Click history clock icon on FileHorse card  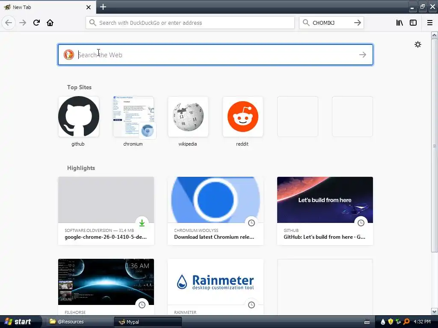tap(142, 305)
